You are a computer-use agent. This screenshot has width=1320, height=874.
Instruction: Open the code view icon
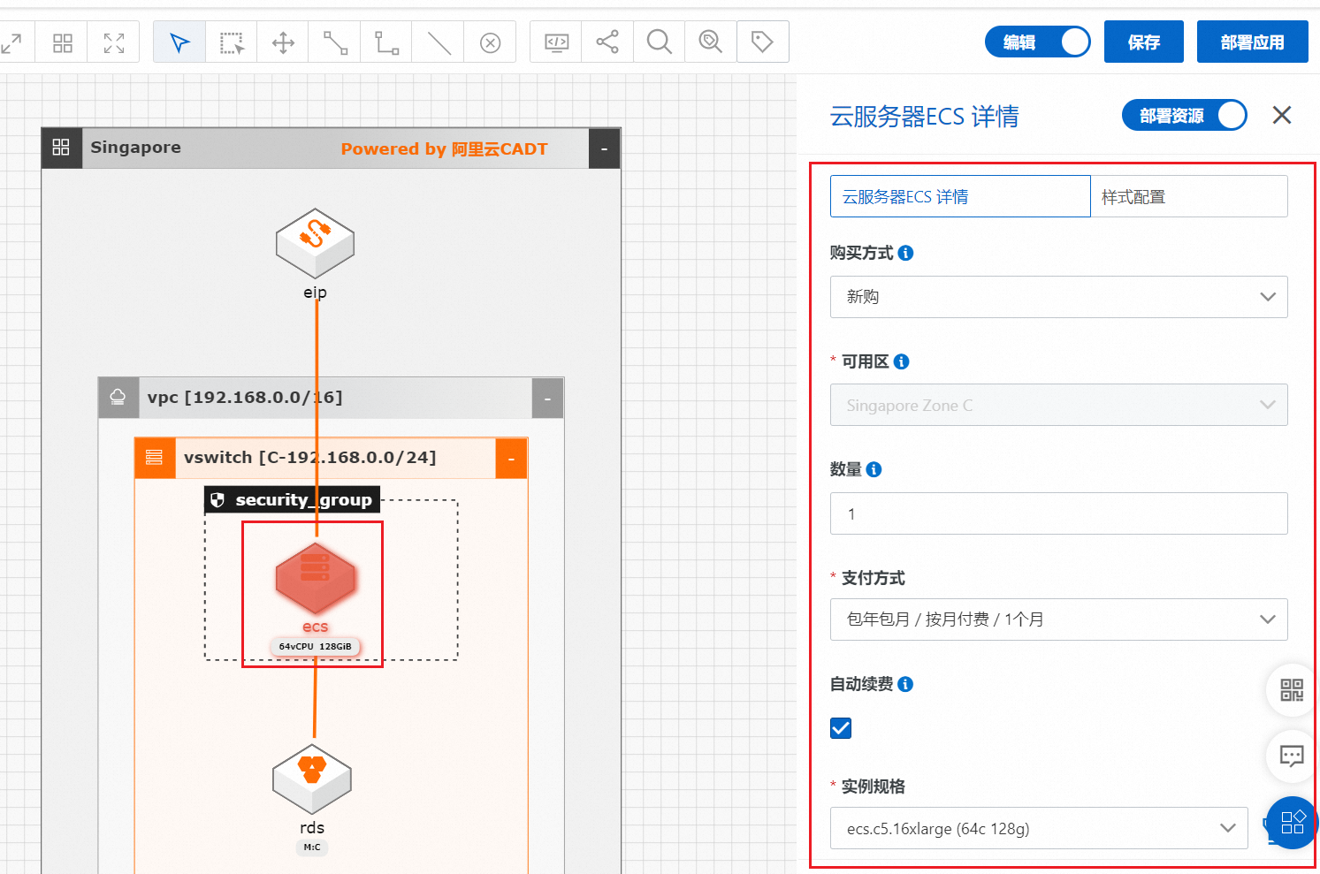[556, 42]
